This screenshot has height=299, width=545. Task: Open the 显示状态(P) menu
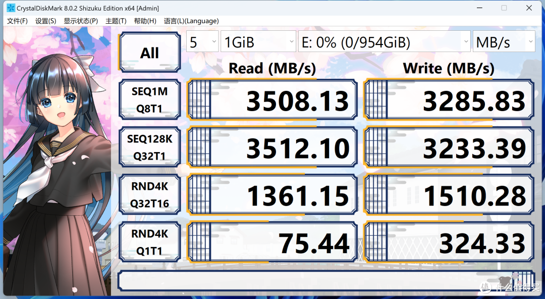point(81,21)
